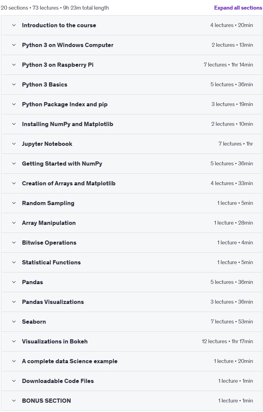Screen dimensions: 263x412
Task: Click the Array Manipulation chevron icon
Action: click(14, 223)
